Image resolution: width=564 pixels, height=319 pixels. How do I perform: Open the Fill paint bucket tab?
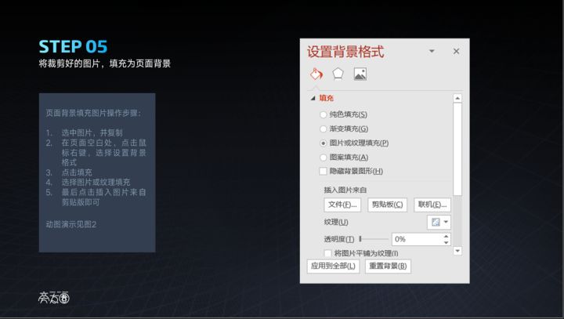[316, 74]
